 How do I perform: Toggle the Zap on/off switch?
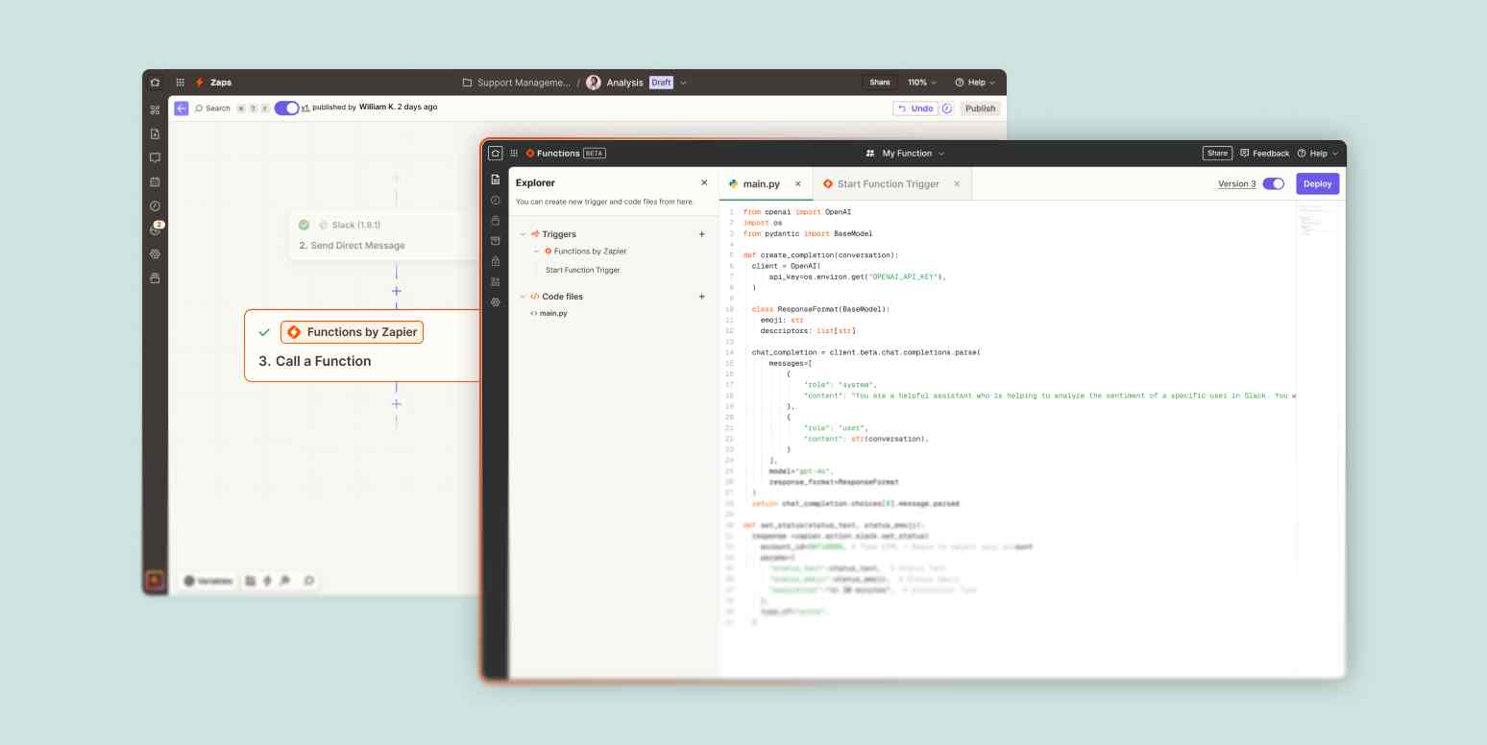(x=286, y=108)
